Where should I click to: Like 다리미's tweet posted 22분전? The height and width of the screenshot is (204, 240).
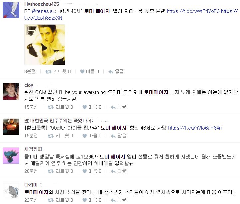[x=85, y=200]
